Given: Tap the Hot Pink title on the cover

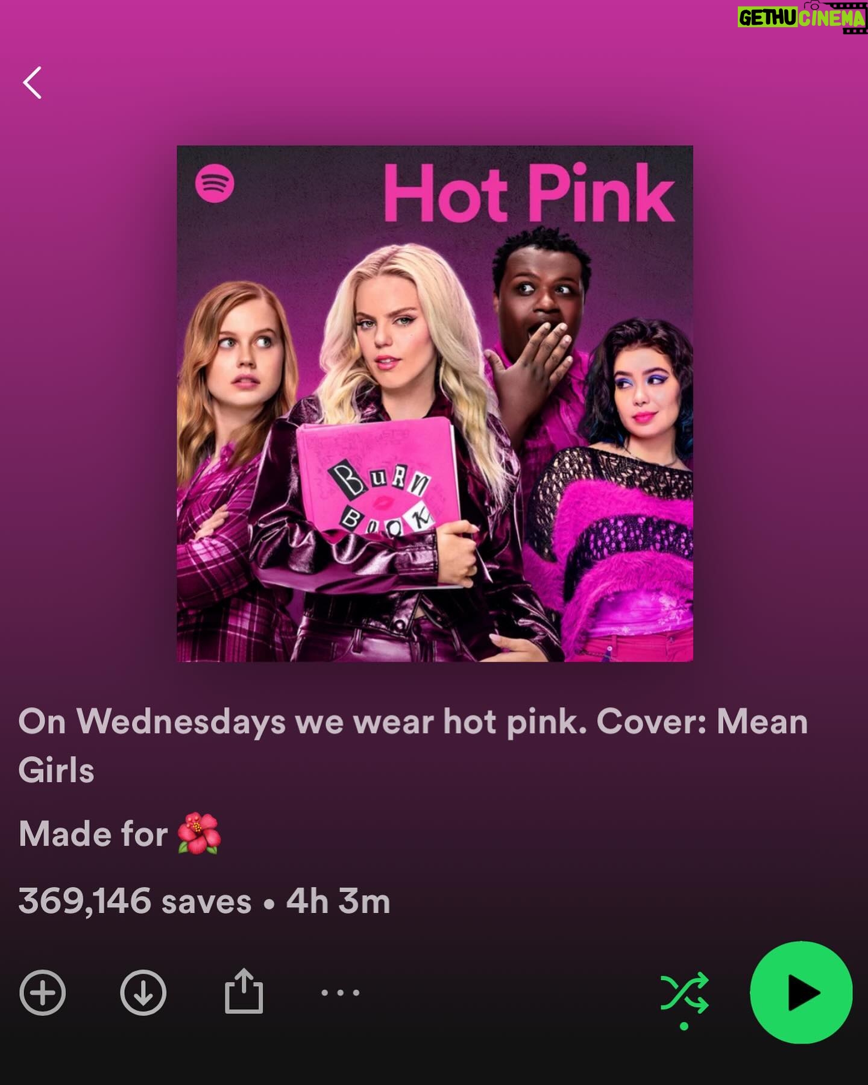Looking at the screenshot, I should (529, 193).
